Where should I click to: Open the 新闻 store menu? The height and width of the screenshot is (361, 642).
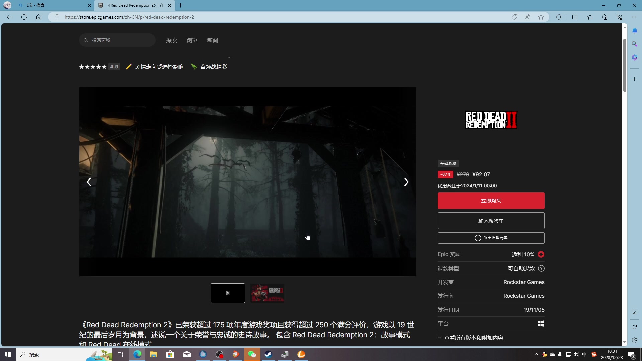pos(213,40)
